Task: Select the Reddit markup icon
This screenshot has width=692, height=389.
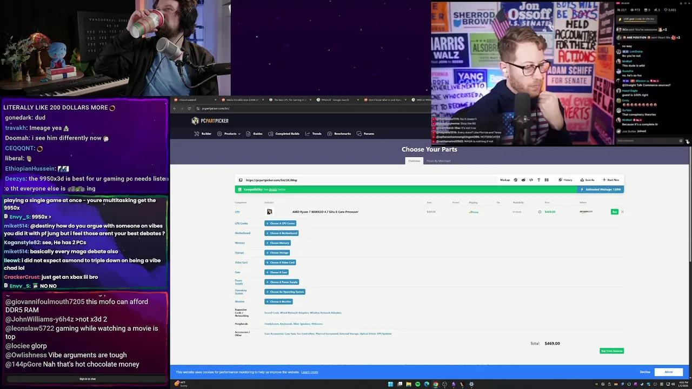Action: (x=523, y=180)
